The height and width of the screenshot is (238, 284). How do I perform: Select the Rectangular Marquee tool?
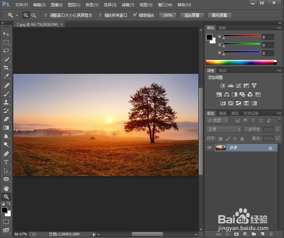6,42
